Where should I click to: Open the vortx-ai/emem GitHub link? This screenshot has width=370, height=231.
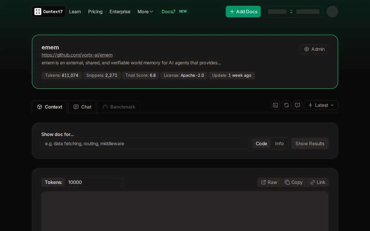77,55
